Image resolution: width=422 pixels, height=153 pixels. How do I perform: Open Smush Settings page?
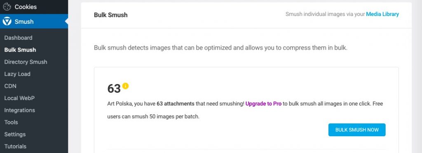[x=15, y=134]
